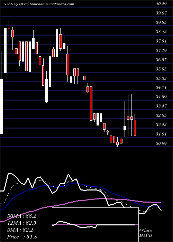173x242 pixels.
Task: Click the 39.67 price axis label
Action: [161, 13]
